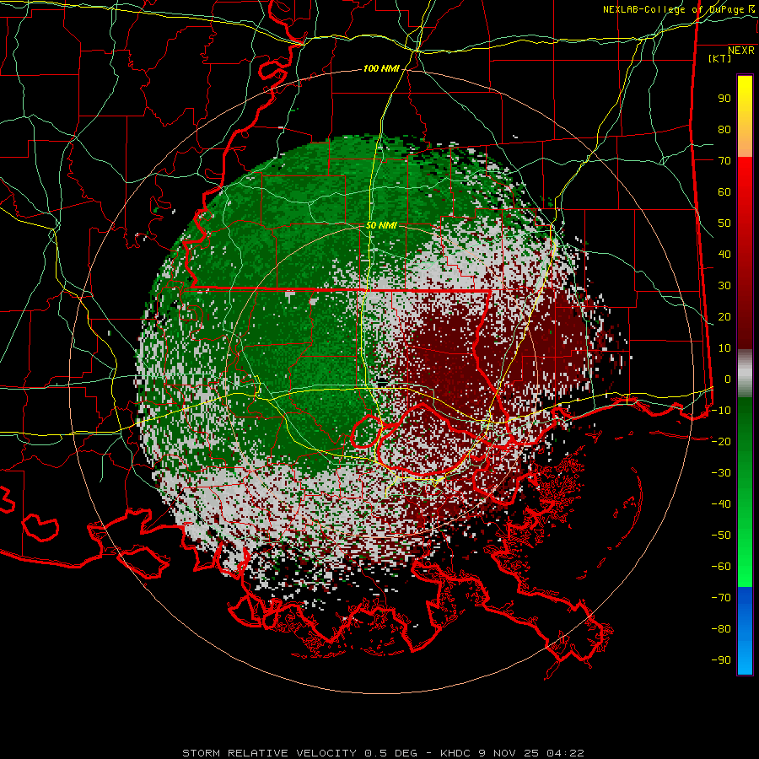Click the gray zero-velocity band on color bar
Image resolution: width=759 pixels, height=759 pixels.
coord(745,374)
